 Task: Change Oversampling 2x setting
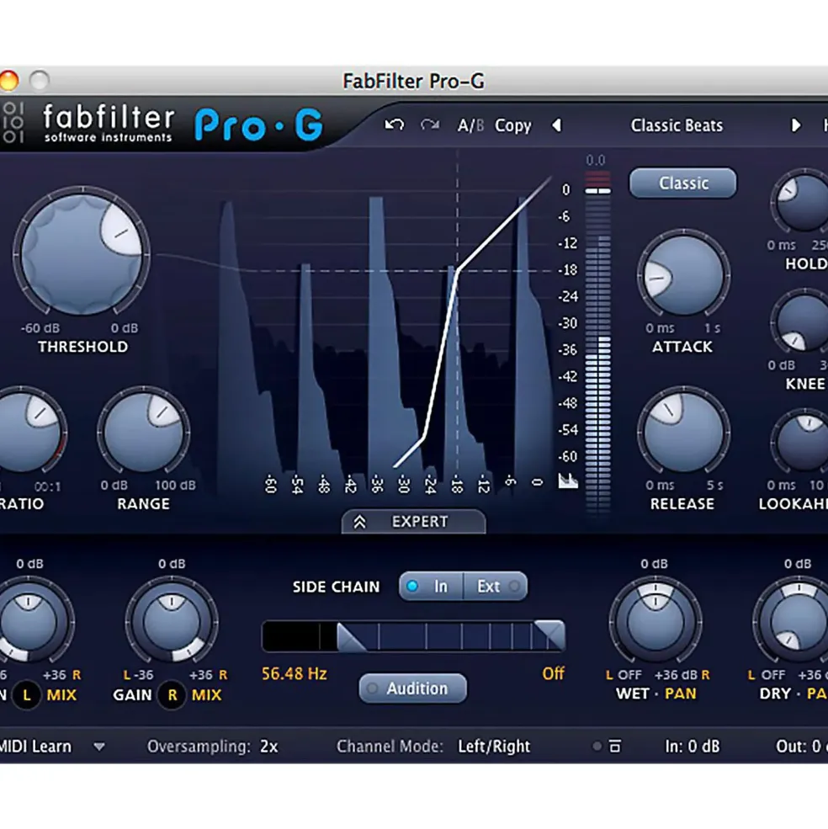268,747
